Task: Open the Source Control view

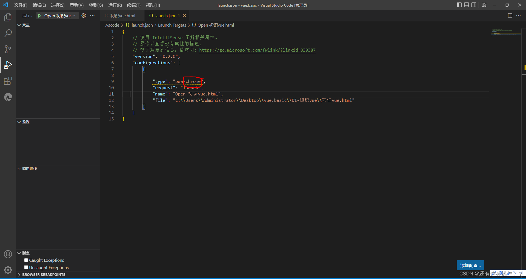Action: click(8, 49)
